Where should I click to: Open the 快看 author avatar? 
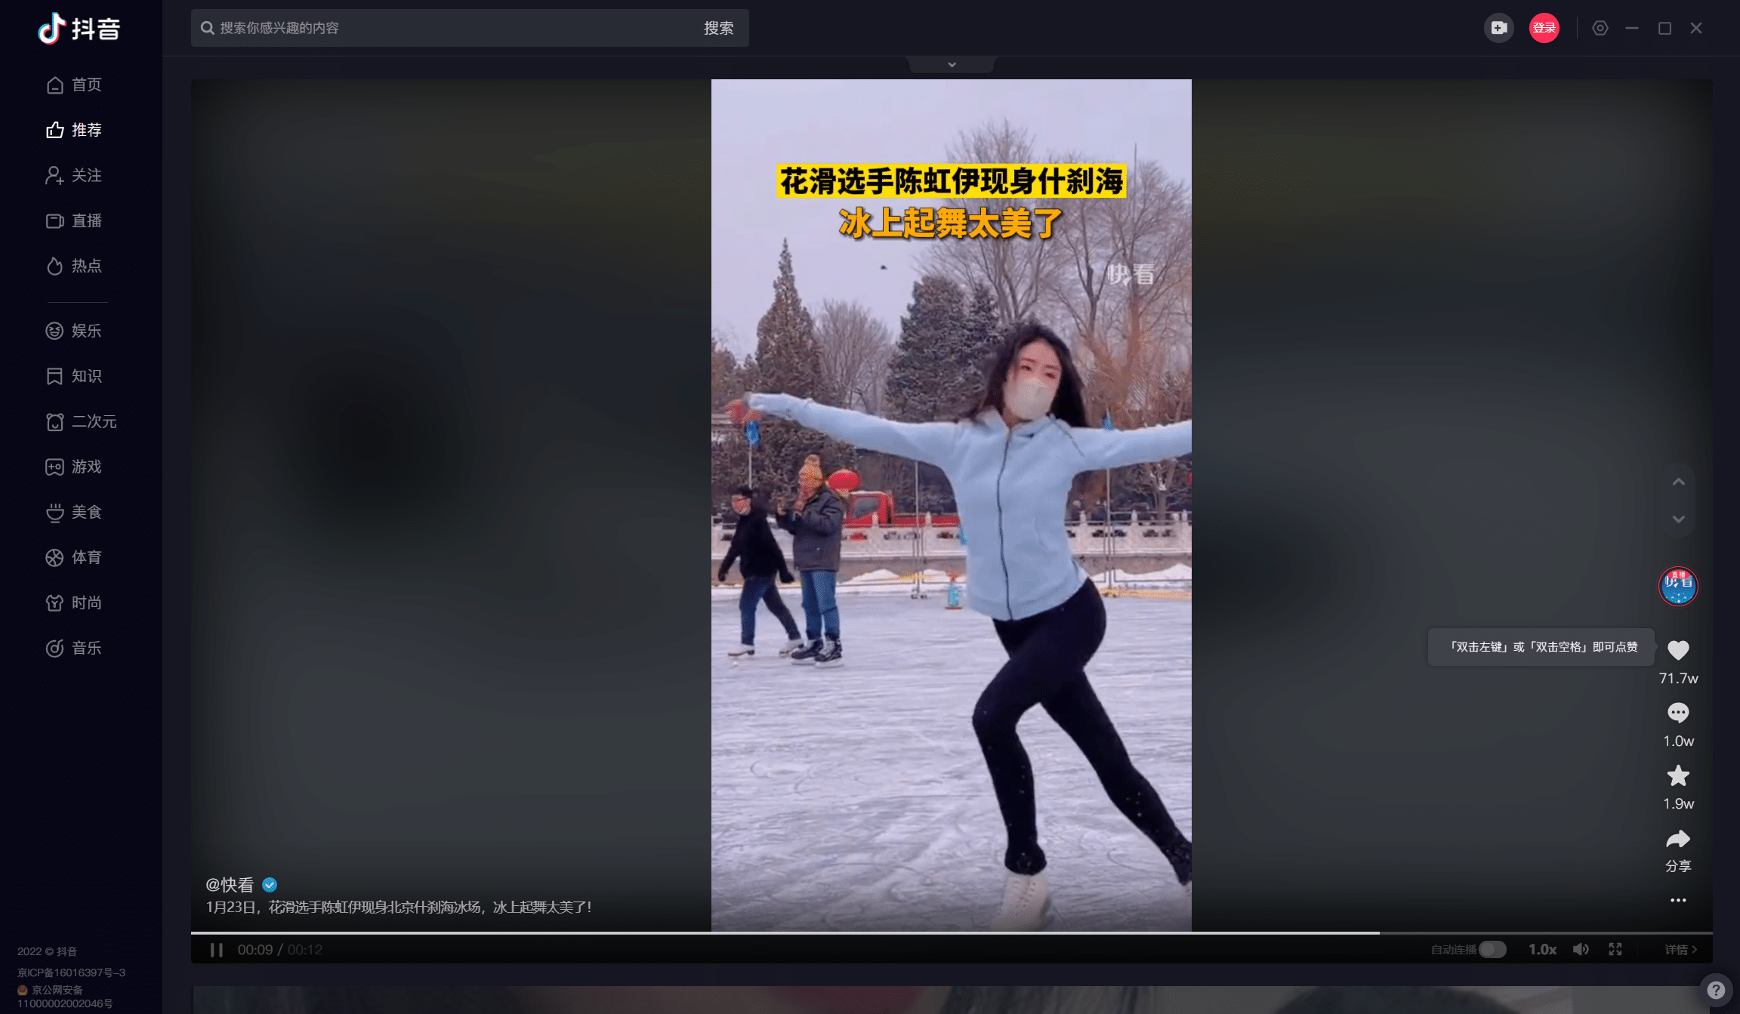(x=1677, y=586)
